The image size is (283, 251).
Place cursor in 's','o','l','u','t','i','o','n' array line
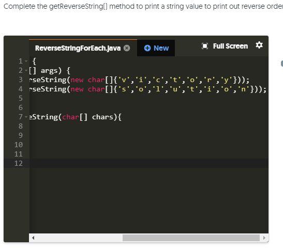tap(147, 89)
